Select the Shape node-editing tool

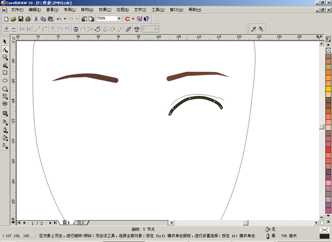(x=5, y=49)
